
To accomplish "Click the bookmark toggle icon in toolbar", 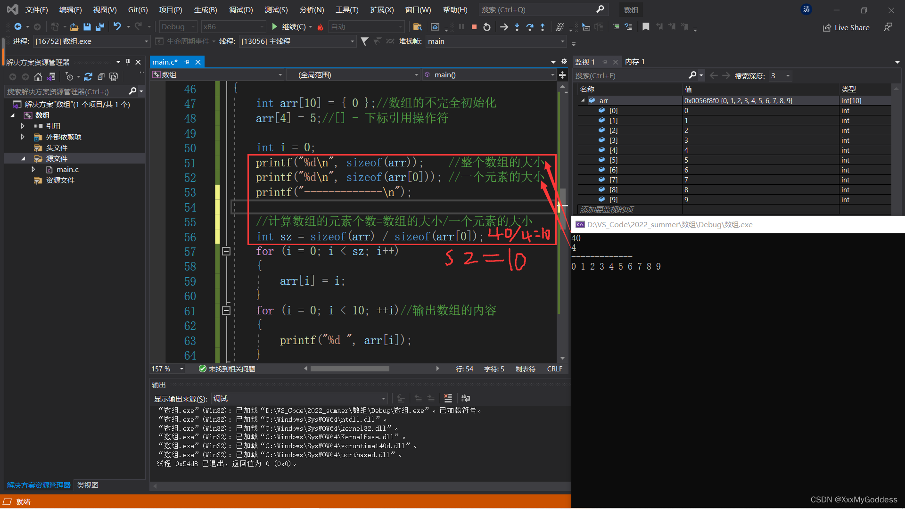I will point(646,27).
